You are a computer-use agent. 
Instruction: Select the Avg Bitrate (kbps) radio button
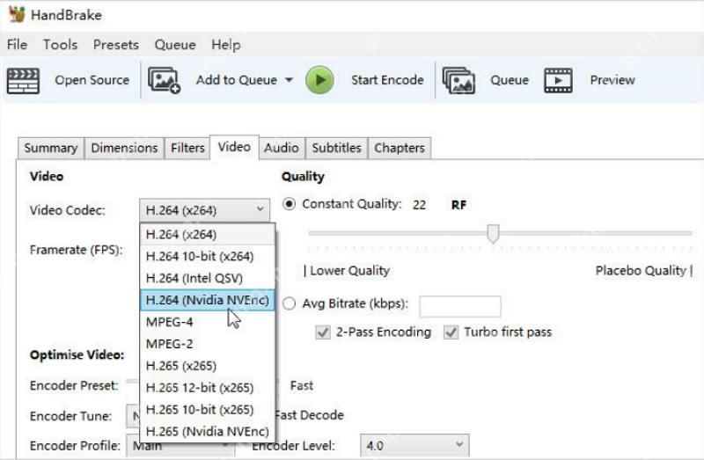click(x=290, y=303)
